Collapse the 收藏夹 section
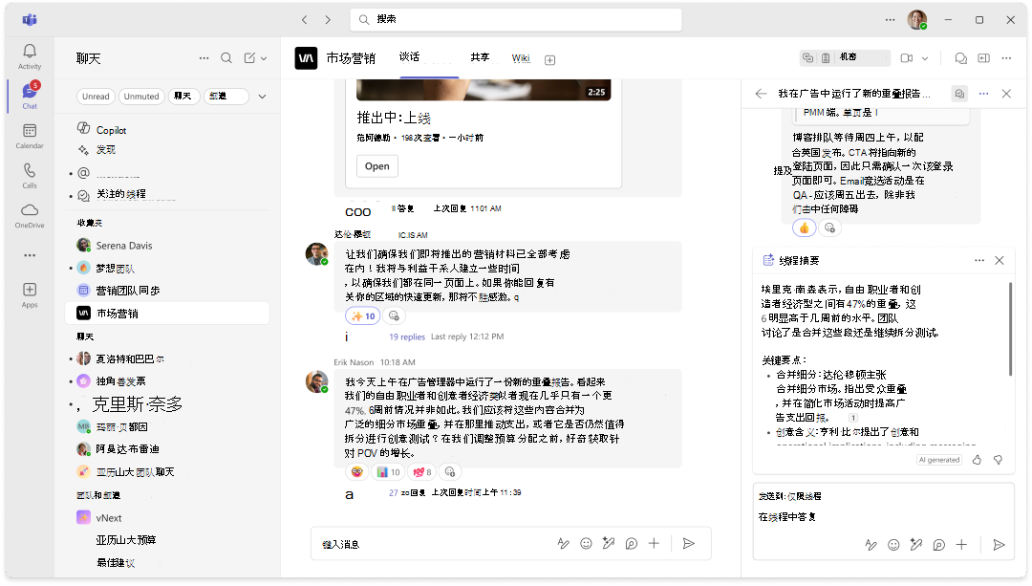 90,223
